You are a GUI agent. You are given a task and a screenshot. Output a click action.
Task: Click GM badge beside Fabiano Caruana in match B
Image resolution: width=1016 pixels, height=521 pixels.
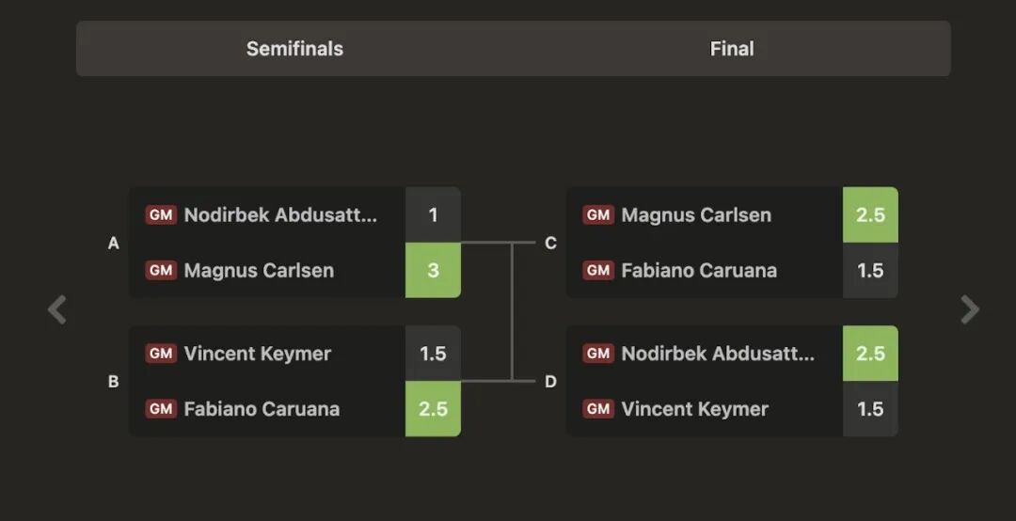(x=161, y=409)
